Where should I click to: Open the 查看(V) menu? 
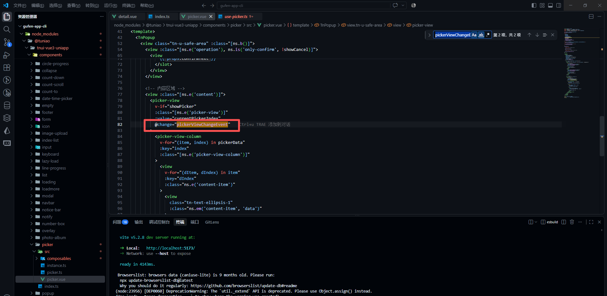tap(73, 5)
